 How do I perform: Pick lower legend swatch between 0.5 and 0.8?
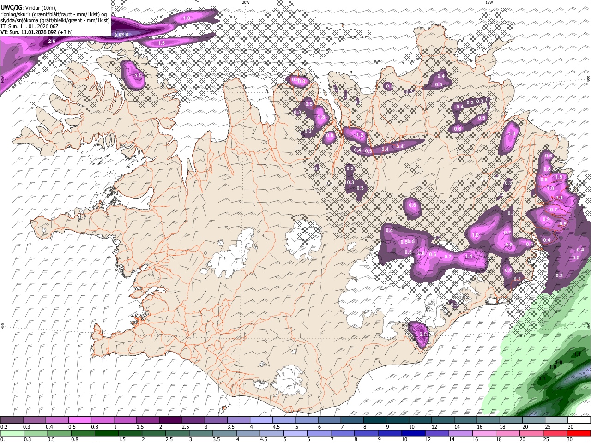[x=59, y=433]
